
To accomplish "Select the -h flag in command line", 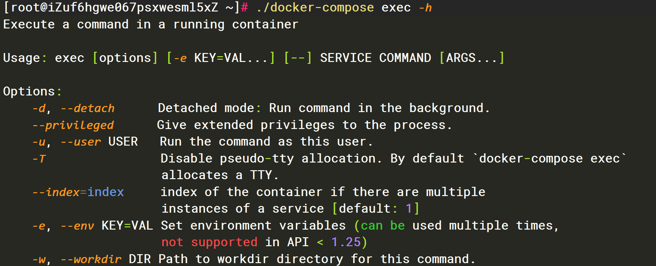I will click(x=425, y=8).
